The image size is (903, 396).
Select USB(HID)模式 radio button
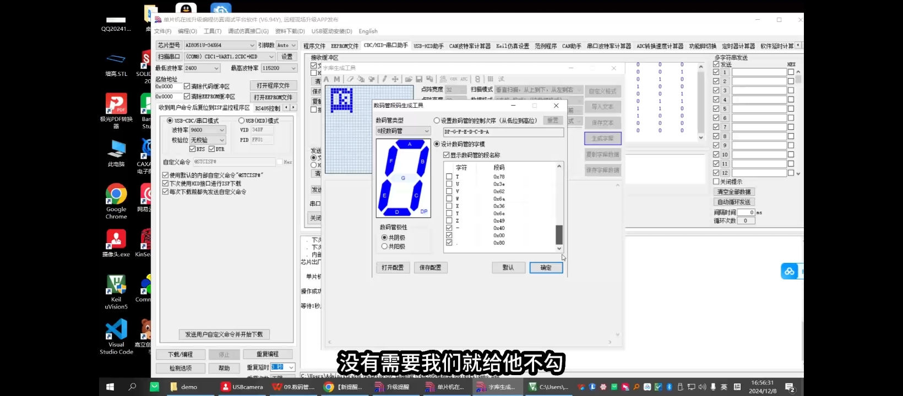pyautogui.click(x=241, y=120)
